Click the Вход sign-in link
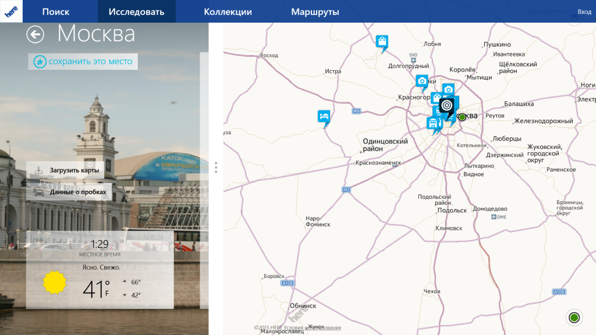The image size is (596, 335). click(x=584, y=12)
